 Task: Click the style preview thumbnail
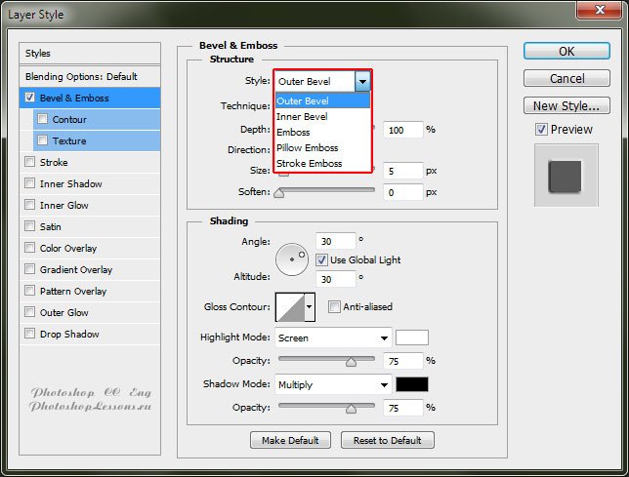pyautogui.click(x=565, y=176)
